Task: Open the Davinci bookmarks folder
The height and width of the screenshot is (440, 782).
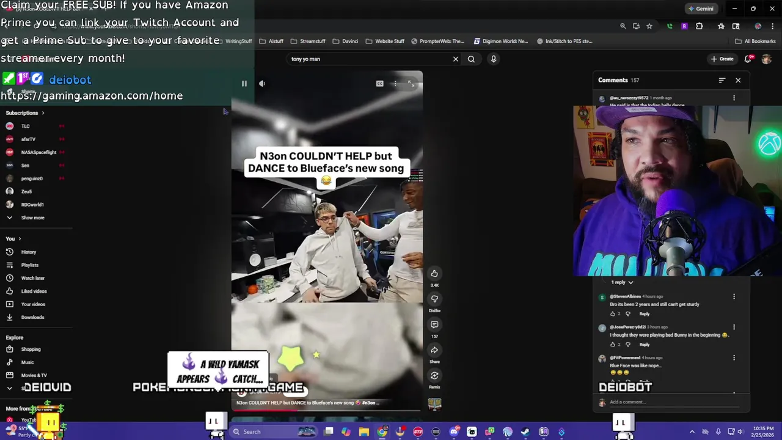Action: (345, 42)
